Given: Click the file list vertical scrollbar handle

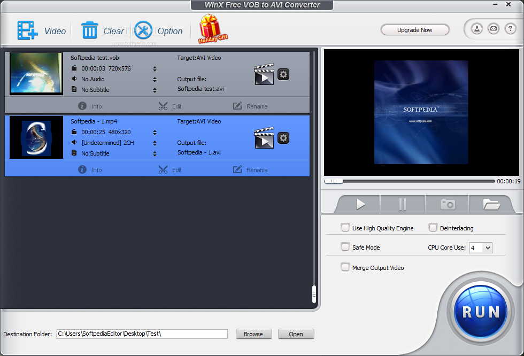Looking at the screenshot, I should 314,294.
